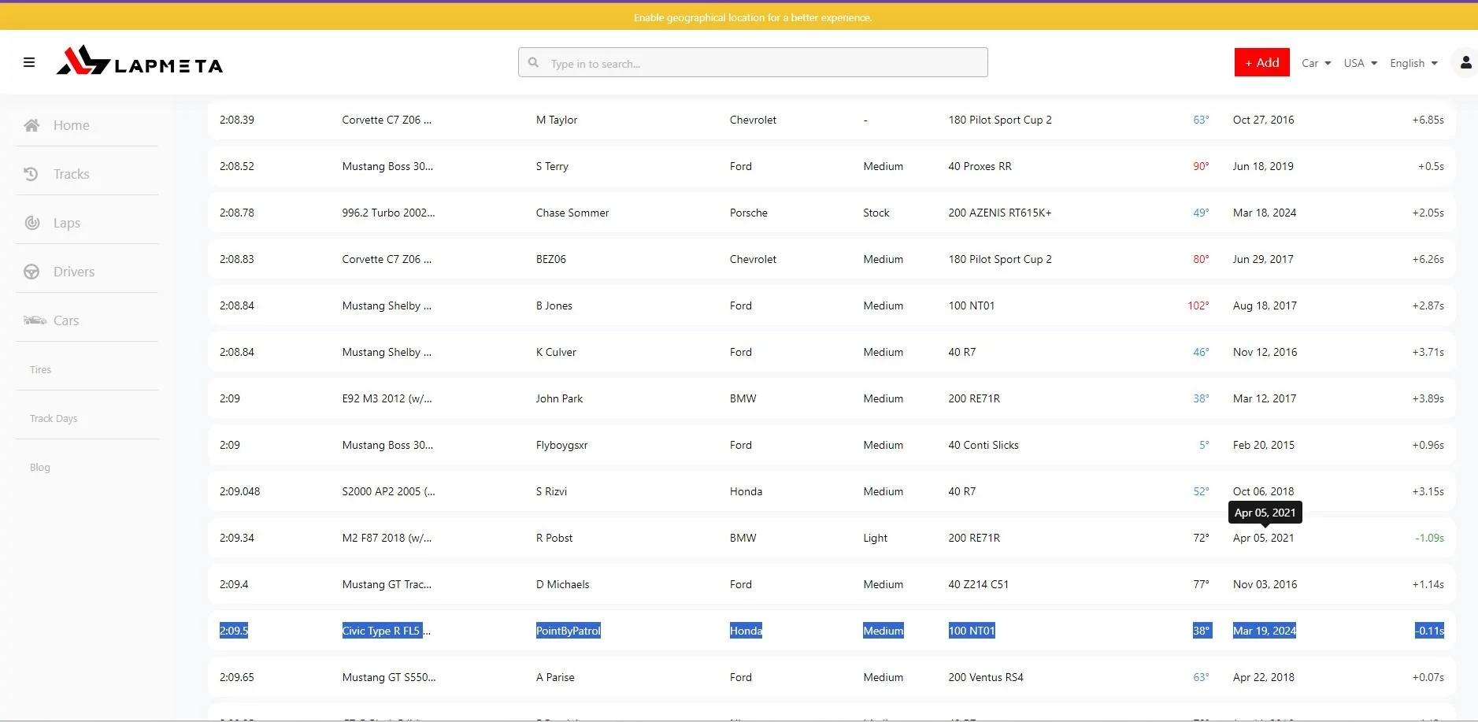Change language via English dropdown
Screen dimensions: 1478x722
[1413, 63]
